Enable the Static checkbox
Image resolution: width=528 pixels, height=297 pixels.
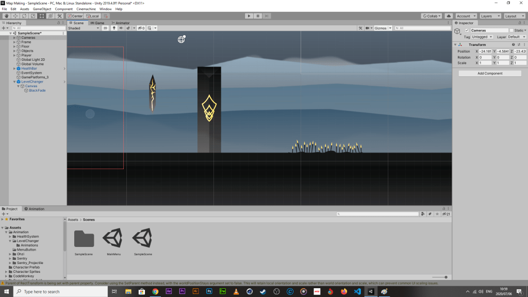point(511,30)
